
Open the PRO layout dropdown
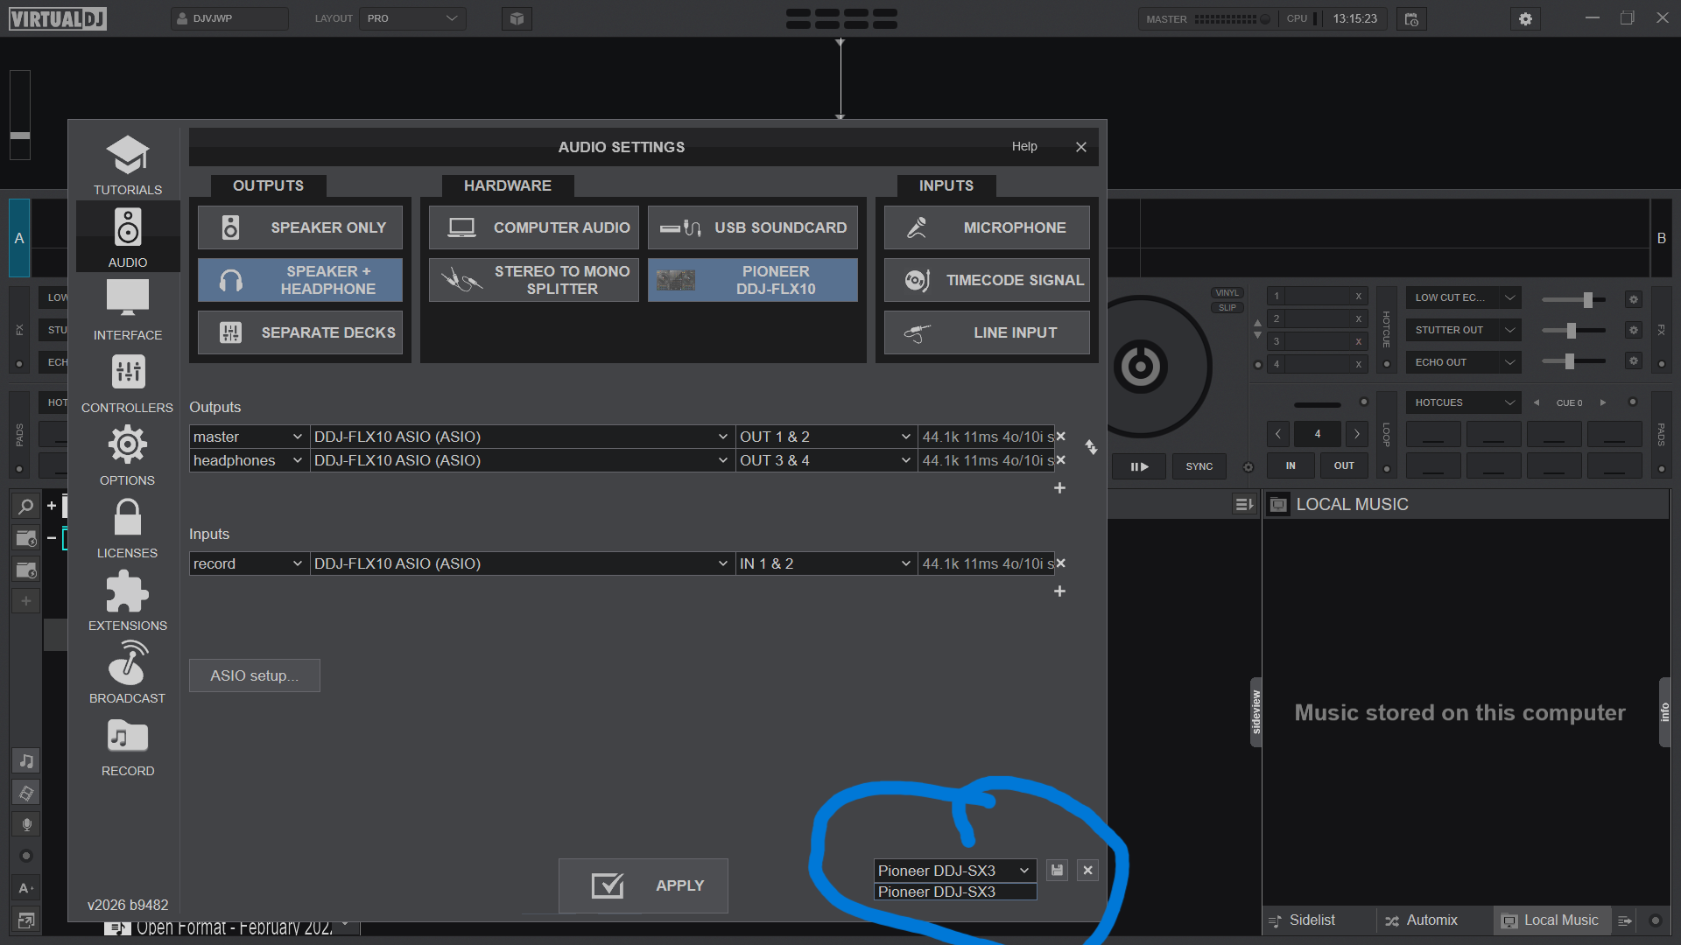[412, 18]
